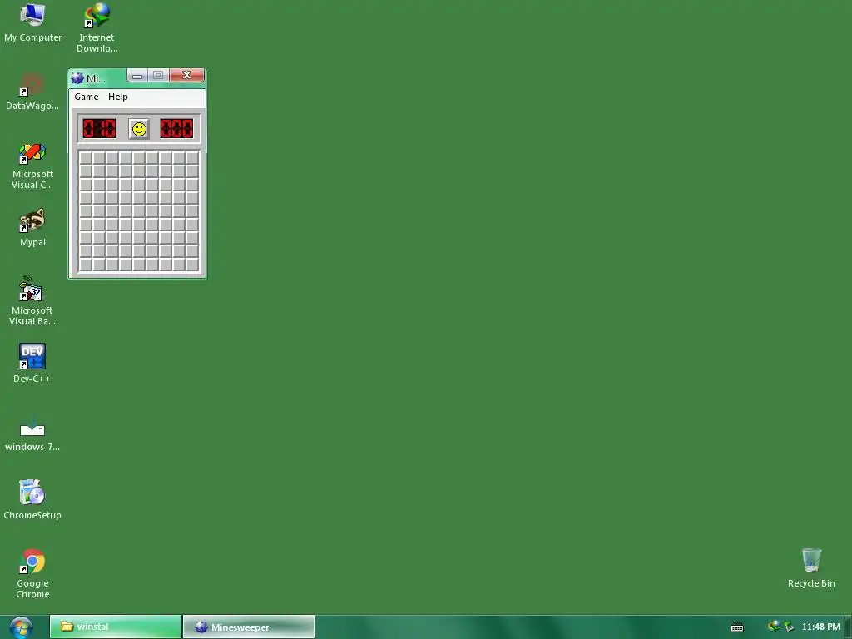Click the timer display in Minesweeper
Viewport: 852px width, 639px height.
(176, 129)
